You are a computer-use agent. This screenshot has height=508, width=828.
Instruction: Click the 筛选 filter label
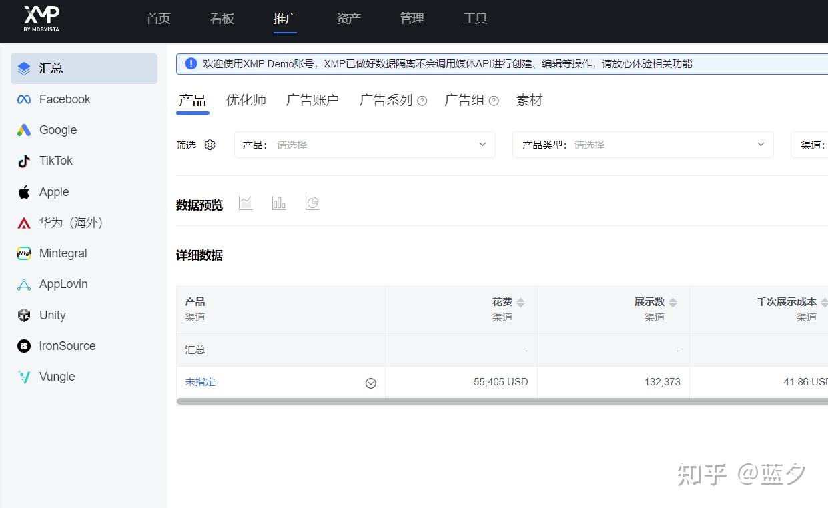coord(186,145)
